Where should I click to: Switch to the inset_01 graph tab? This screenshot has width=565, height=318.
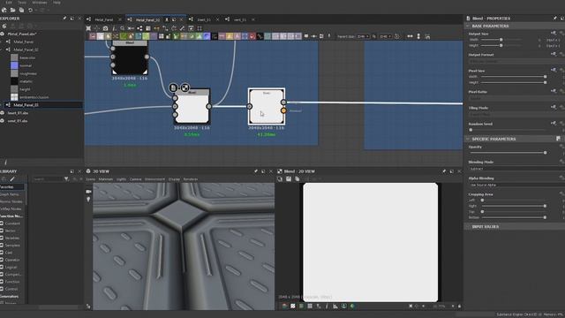click(204, 19)
